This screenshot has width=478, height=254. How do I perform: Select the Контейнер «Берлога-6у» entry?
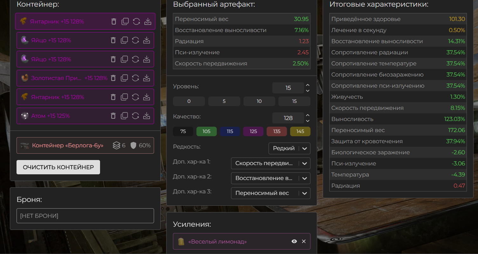pyautogui.click(x=85, y=145)
